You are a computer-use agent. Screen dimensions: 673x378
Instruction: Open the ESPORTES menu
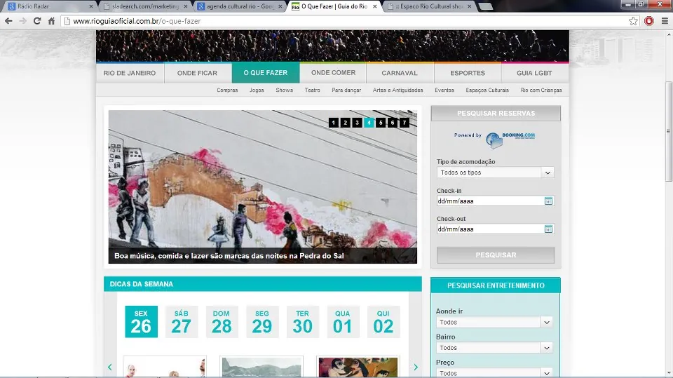(468, 73)
